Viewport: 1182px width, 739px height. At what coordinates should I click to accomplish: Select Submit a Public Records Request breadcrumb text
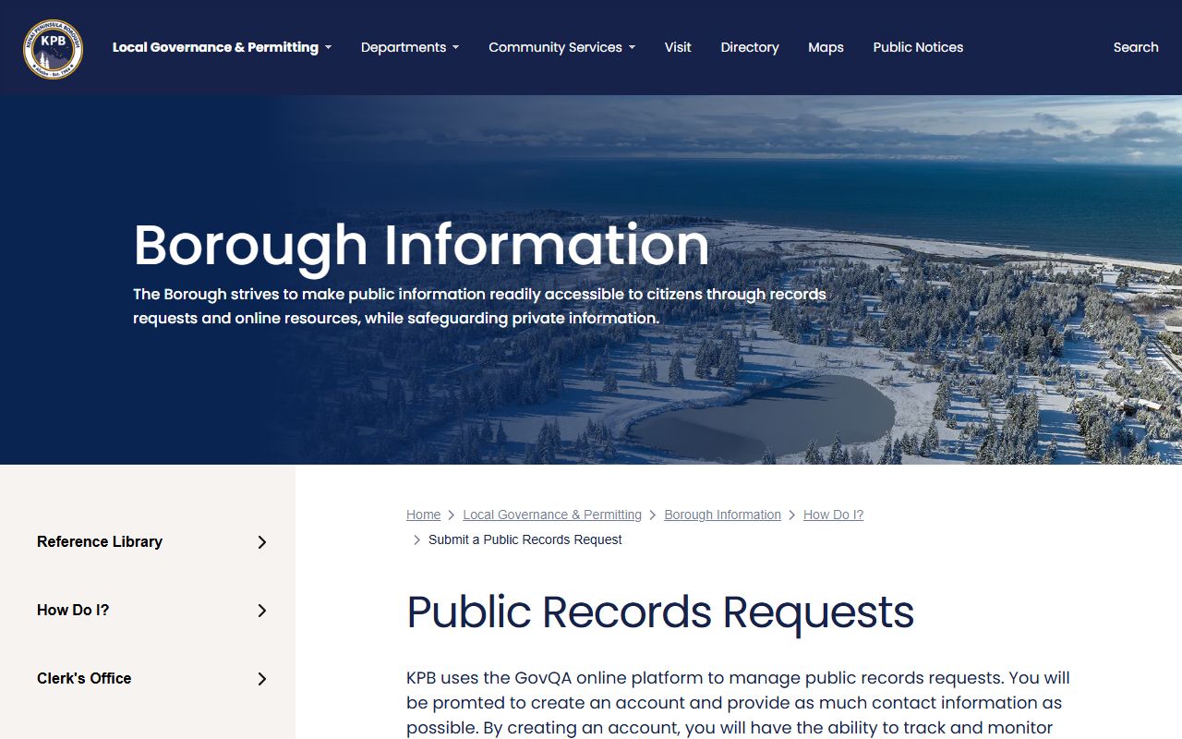(x=525, y=539)
